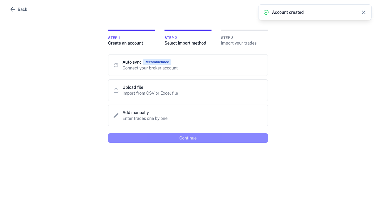Screen dimensions: 376x211
Task: Click the Step 3 progress bar
Action: [x=244, y=30]
